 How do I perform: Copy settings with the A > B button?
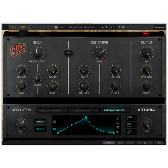pos(121,27)
